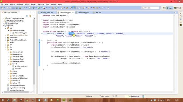Click the 'Writable' status bar entry

[89, 96]
